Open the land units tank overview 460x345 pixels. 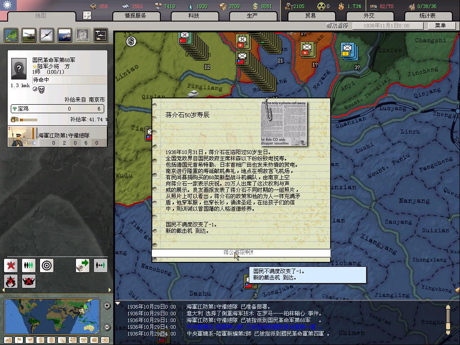point(29,35)
